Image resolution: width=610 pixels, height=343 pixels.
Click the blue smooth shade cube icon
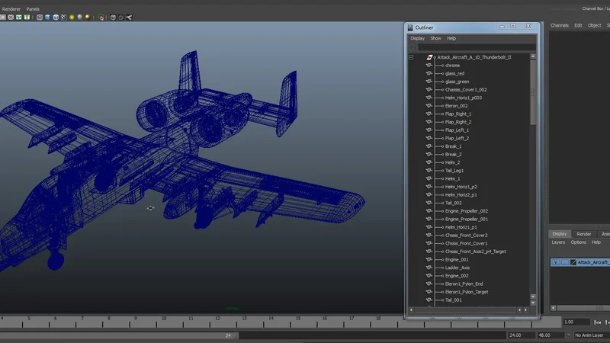click(x=47, y=17)
